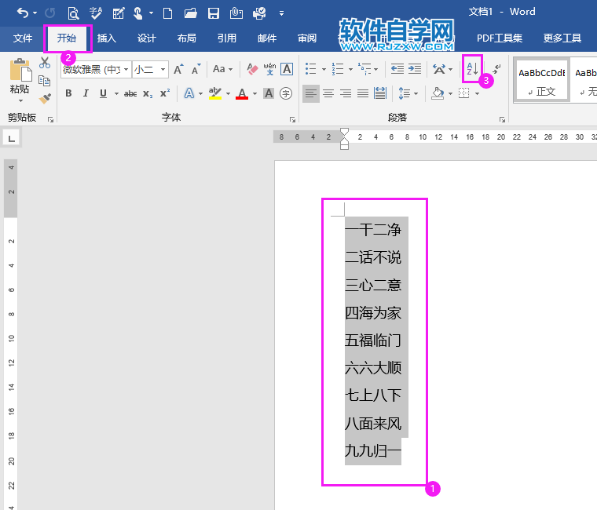Click the text line 五福临门 in the document

coord(373,341)
